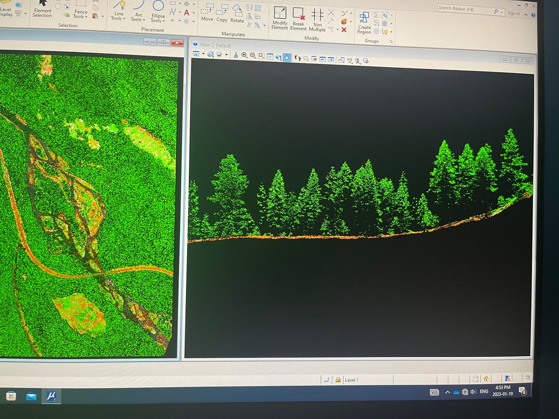This screenshot has height=419, width=559.
Task: Select the Modify Element tool
Action: pyautogui.click(x=280, y=19)
